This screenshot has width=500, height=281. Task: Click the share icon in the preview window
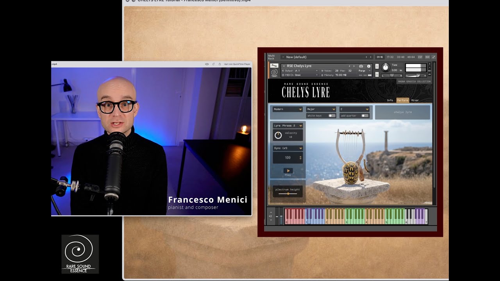[220, 64]
